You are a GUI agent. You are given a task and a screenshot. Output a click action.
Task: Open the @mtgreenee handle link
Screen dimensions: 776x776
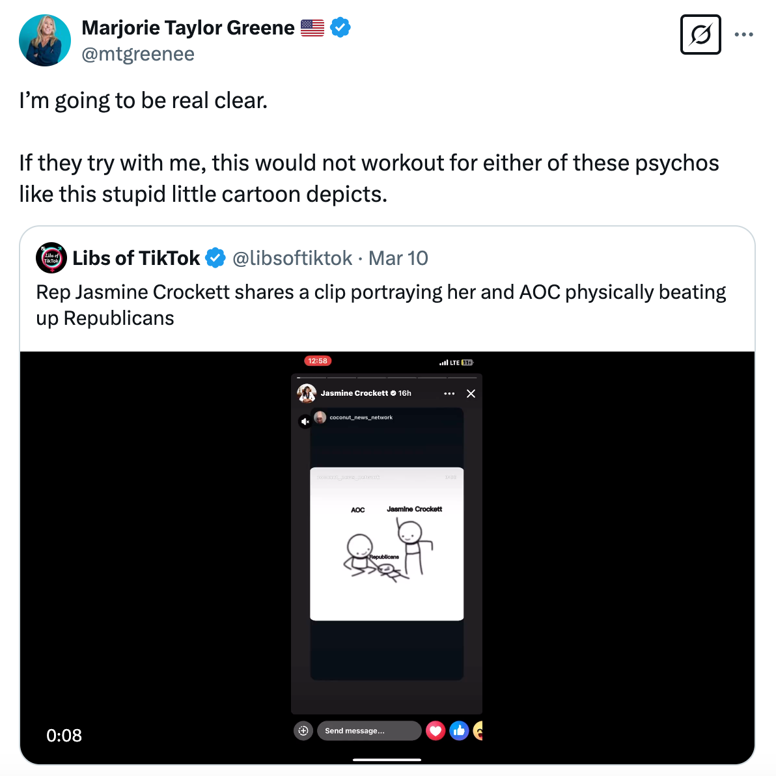point(138,54)
